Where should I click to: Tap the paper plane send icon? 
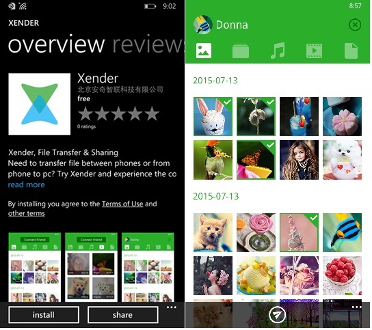coord(277,314)
